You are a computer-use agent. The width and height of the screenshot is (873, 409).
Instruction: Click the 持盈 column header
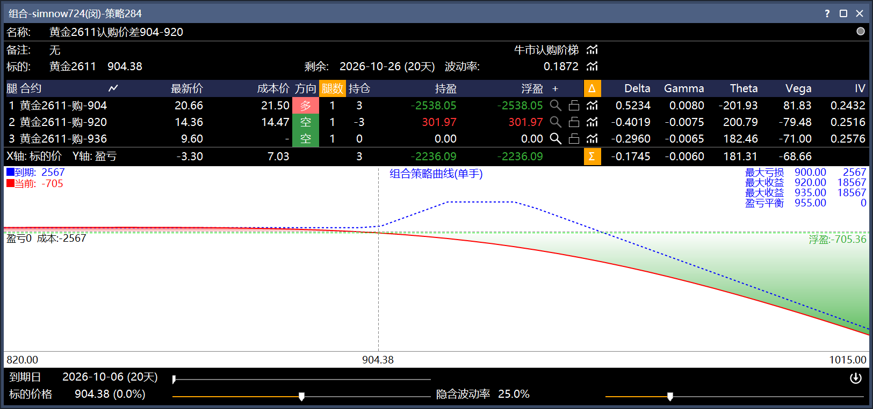point(446,88)
